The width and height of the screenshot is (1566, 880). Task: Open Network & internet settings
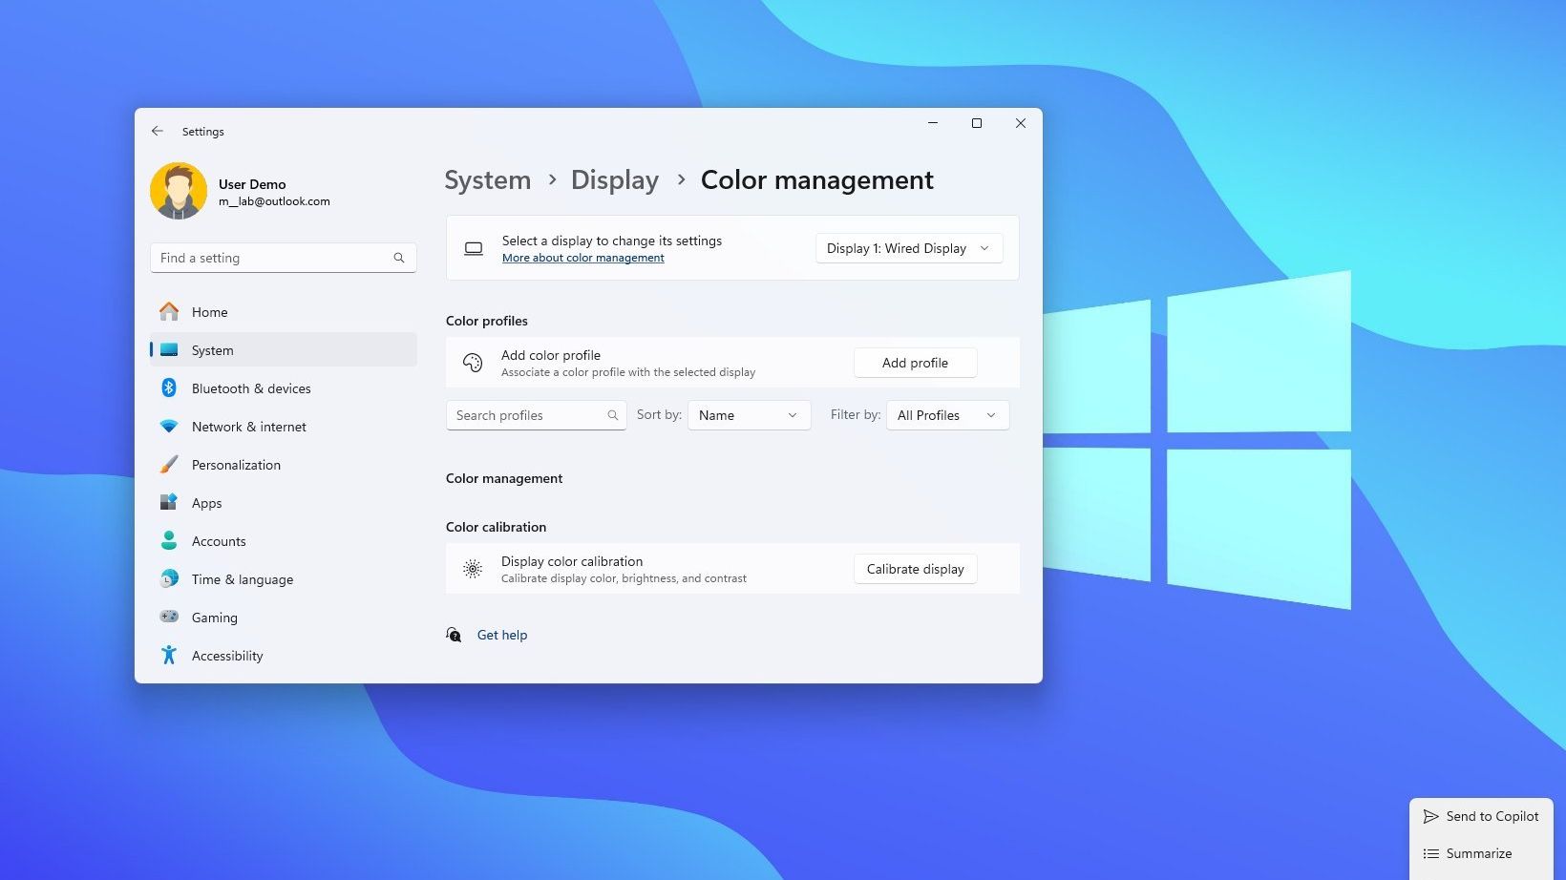[x=284, y=427]
